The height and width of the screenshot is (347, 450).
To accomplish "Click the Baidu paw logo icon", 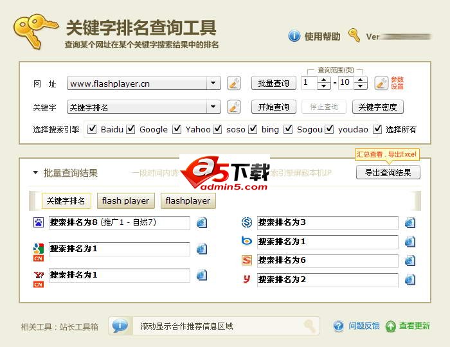I will pyautogui.click(x=39, y=222).
